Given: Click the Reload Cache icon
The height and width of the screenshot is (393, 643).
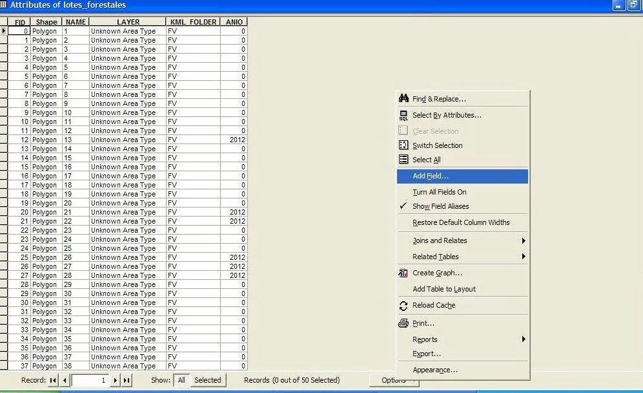Looking at the screenshot, I should [x=403, y=306].
